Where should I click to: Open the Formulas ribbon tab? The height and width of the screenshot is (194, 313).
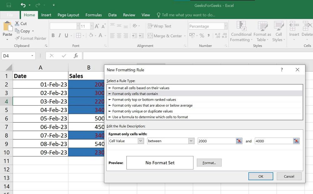tap(94, 15)
